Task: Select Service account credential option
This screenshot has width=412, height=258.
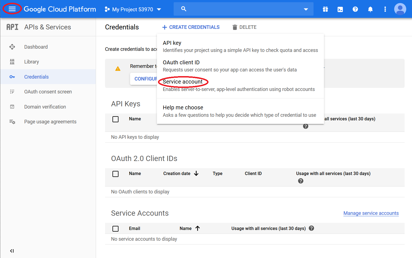Action: click(x=240, y=85)
